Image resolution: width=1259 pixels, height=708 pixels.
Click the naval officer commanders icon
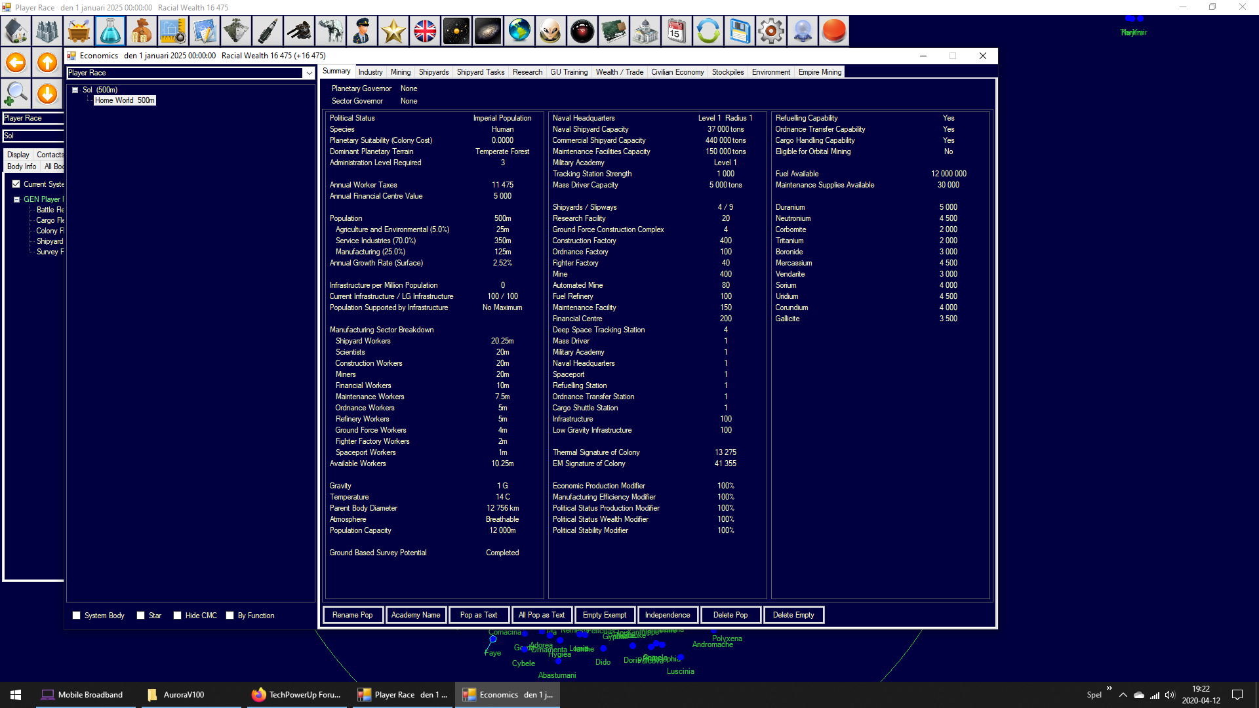(x=362, y=31)
